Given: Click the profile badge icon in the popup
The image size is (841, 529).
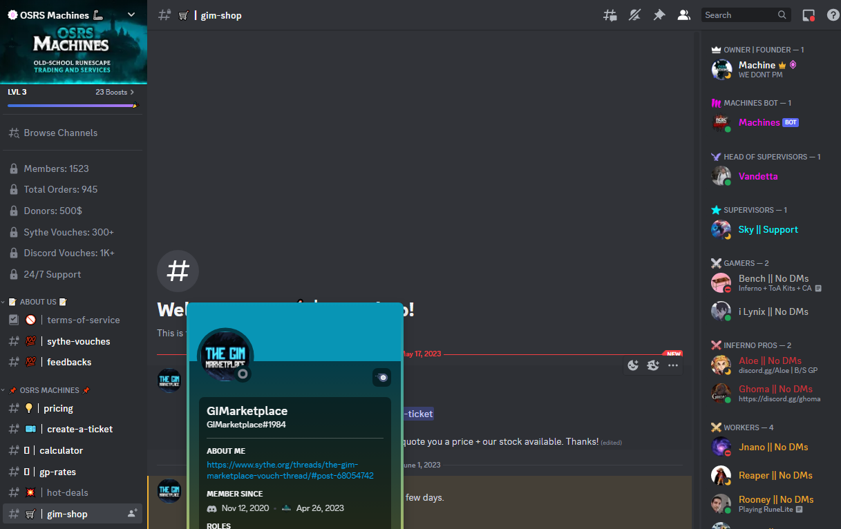Looking at the screenshot, I should pos(382,377).
